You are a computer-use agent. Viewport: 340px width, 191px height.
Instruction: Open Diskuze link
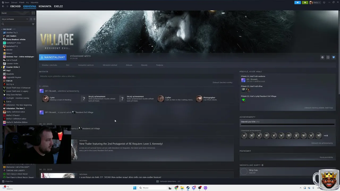[x=129, y=65]
